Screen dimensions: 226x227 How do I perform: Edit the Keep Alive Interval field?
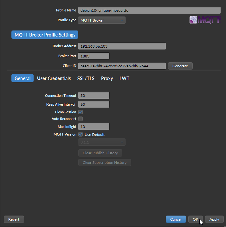[94, 104]
